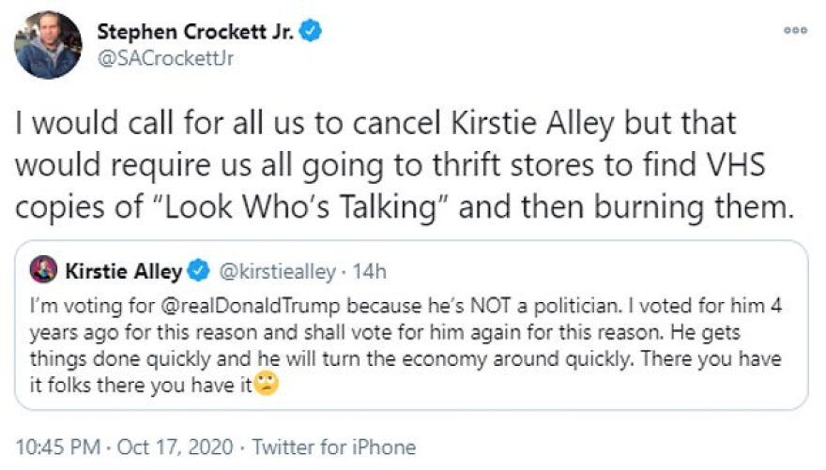Click the eye-roll emoji ending quoted tweet
Screen dimensions: 826x470
click(x=266, y=384)
